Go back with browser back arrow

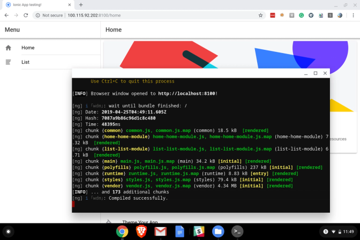tap(6, 15)
